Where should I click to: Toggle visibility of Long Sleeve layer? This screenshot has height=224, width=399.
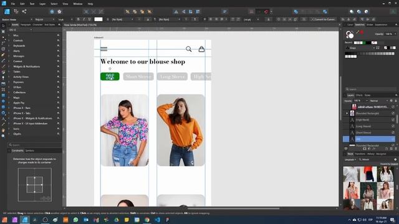click(393, 126)
